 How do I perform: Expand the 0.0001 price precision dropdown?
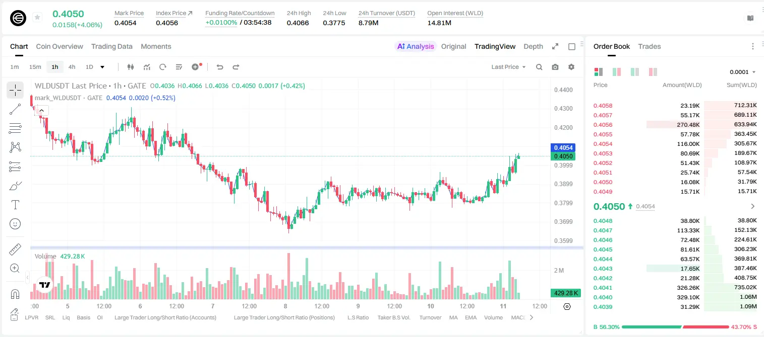(742, 72)
